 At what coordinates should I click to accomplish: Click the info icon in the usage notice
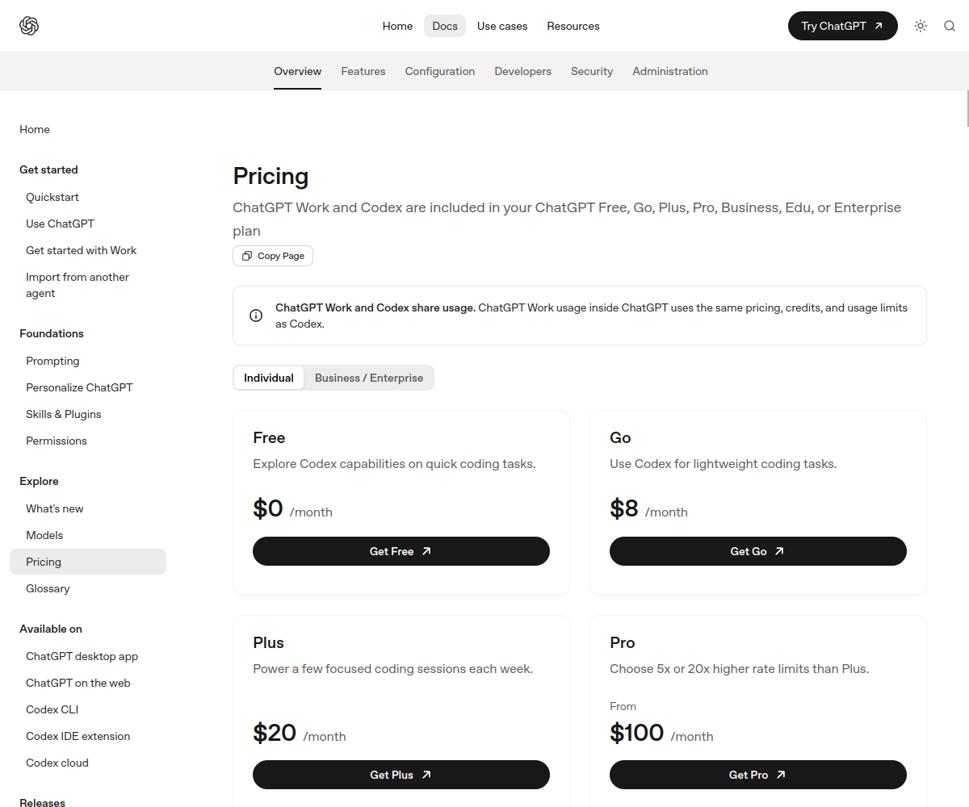(256, 316)
